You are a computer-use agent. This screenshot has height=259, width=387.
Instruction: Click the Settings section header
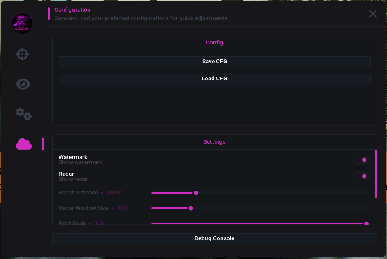pos(215,142)
